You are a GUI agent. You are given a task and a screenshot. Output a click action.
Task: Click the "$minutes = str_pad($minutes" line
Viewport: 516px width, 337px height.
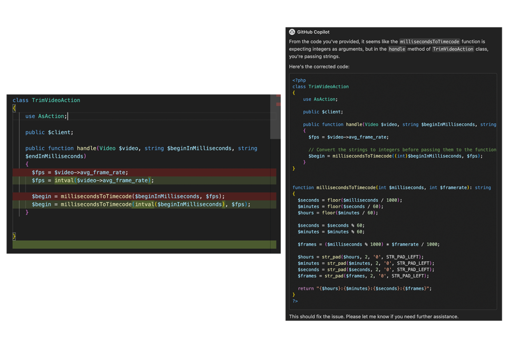click(x=366, y=263)
